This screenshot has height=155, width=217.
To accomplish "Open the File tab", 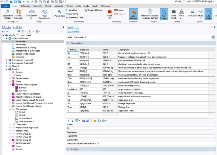I will pyautogui.click(x=5, y=6).
